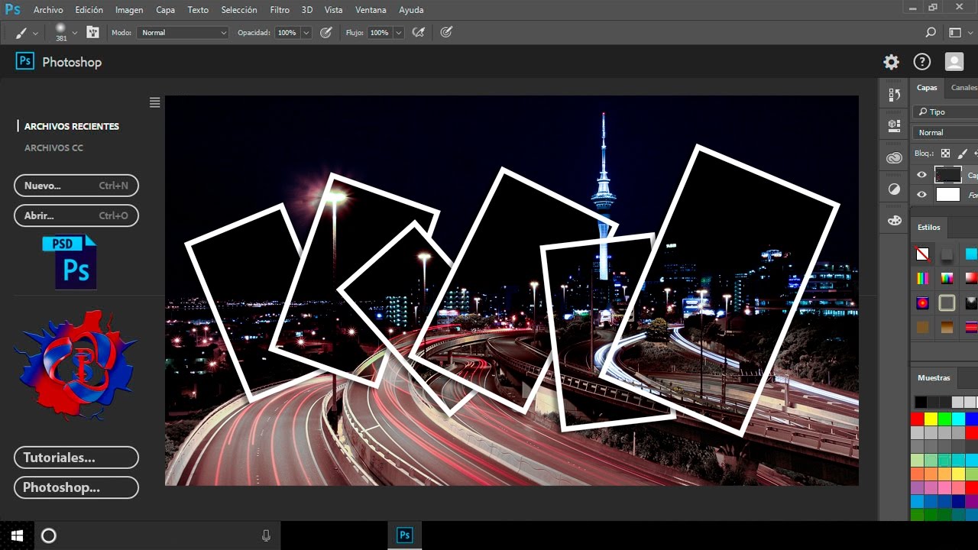The image size is (978, 550).
Task: Click the red and blue logo thumbnail
Action: [75, 365]
